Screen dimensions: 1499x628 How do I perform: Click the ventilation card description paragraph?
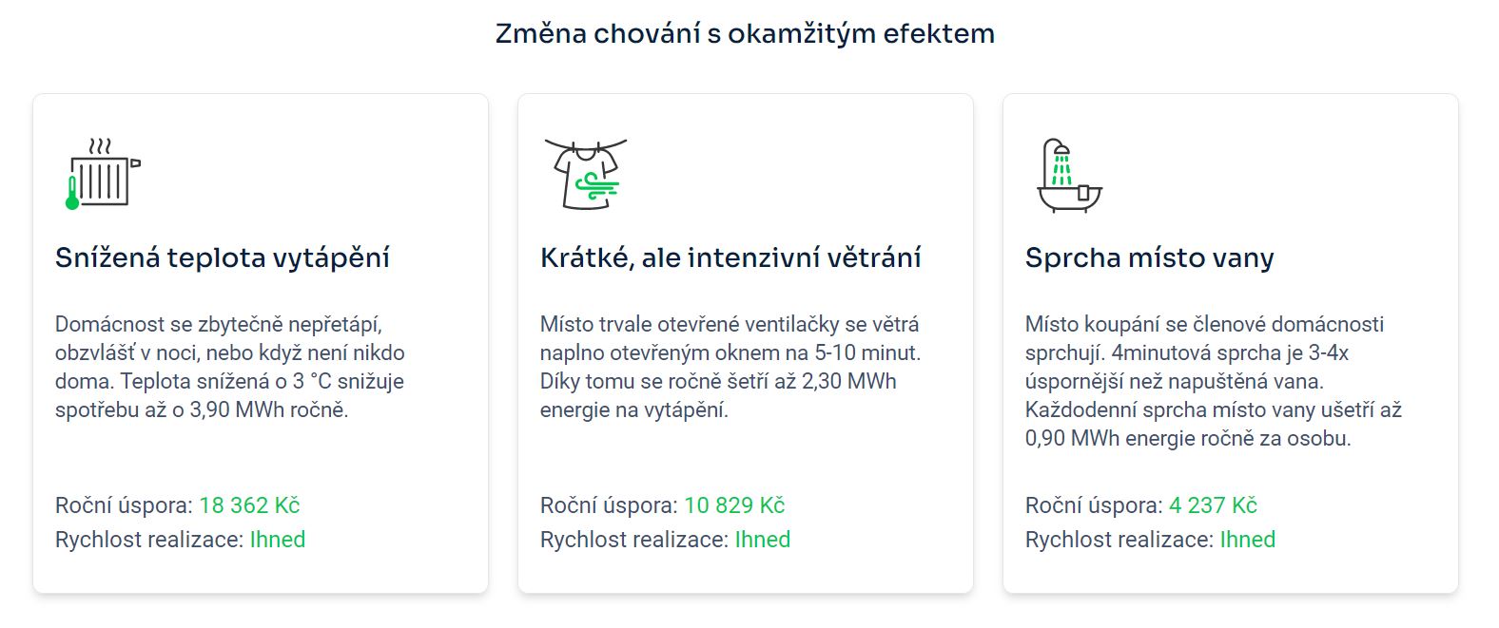[x=730, y=367]
